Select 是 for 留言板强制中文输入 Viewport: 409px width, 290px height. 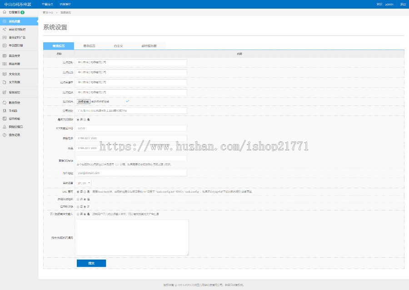[85, 214]
